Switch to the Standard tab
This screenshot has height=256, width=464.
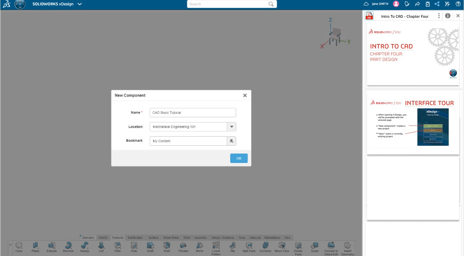click(88, 238)
